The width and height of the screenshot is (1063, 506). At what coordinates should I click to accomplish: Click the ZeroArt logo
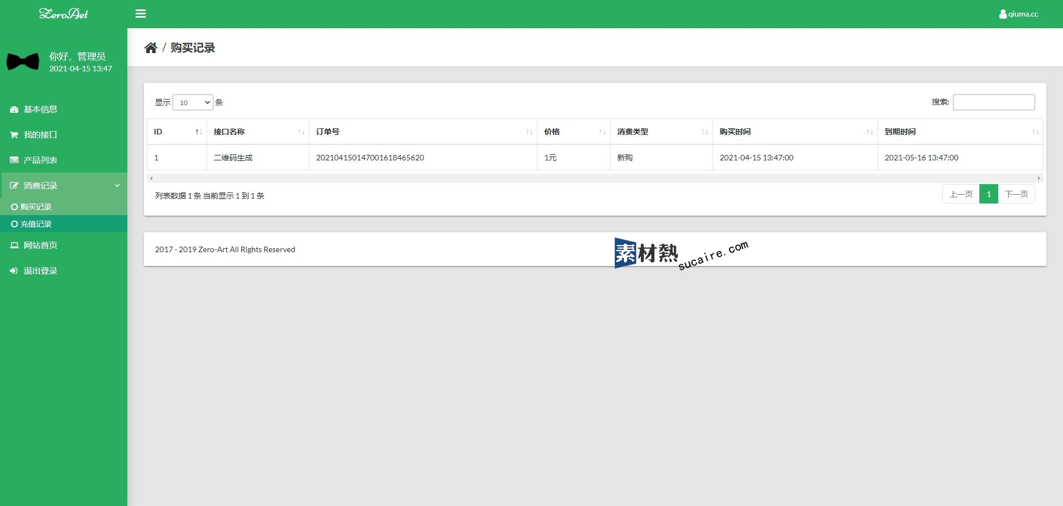coord(64,14)
